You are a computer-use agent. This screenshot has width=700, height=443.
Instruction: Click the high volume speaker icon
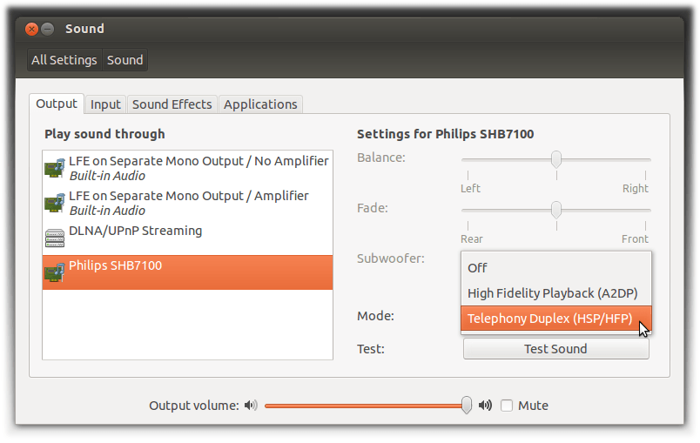(485, 406)
